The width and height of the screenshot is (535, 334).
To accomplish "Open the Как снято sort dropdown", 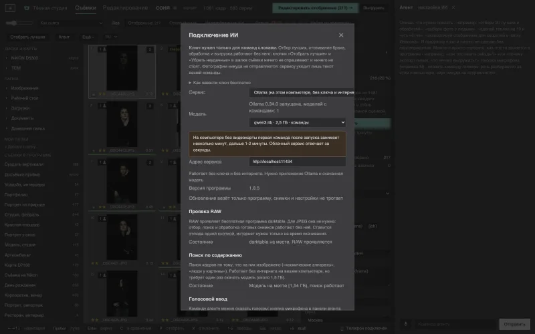I will [71, 23].
